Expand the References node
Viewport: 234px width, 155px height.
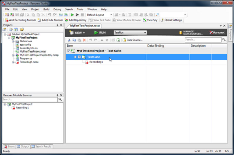click(x=13, y=41)
